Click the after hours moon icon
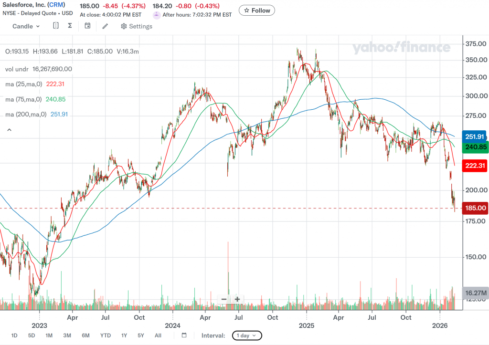 point(156,15)
